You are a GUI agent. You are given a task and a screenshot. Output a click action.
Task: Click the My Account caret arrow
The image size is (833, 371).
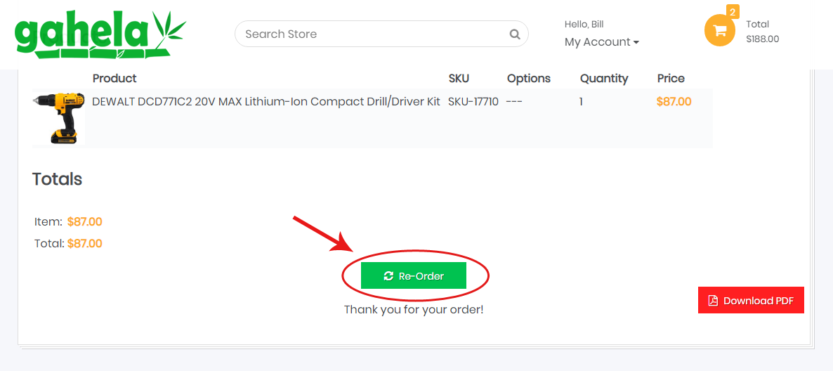pos(636,43)
